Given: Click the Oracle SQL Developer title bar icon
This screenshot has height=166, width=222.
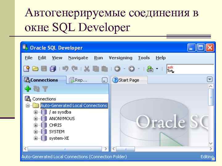Looking at the screenshot, I should point(25,48).
